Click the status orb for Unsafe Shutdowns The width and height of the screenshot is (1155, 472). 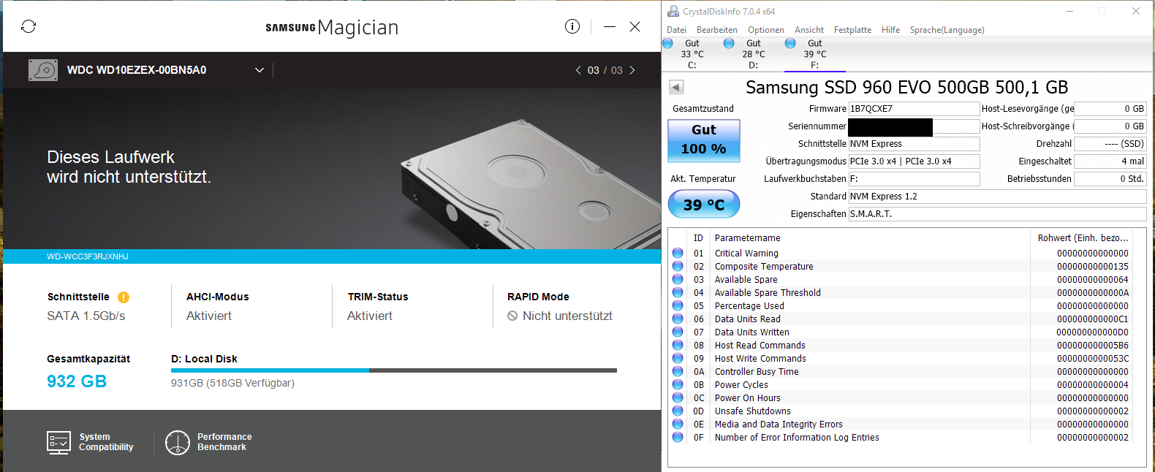tap(678, 411)
